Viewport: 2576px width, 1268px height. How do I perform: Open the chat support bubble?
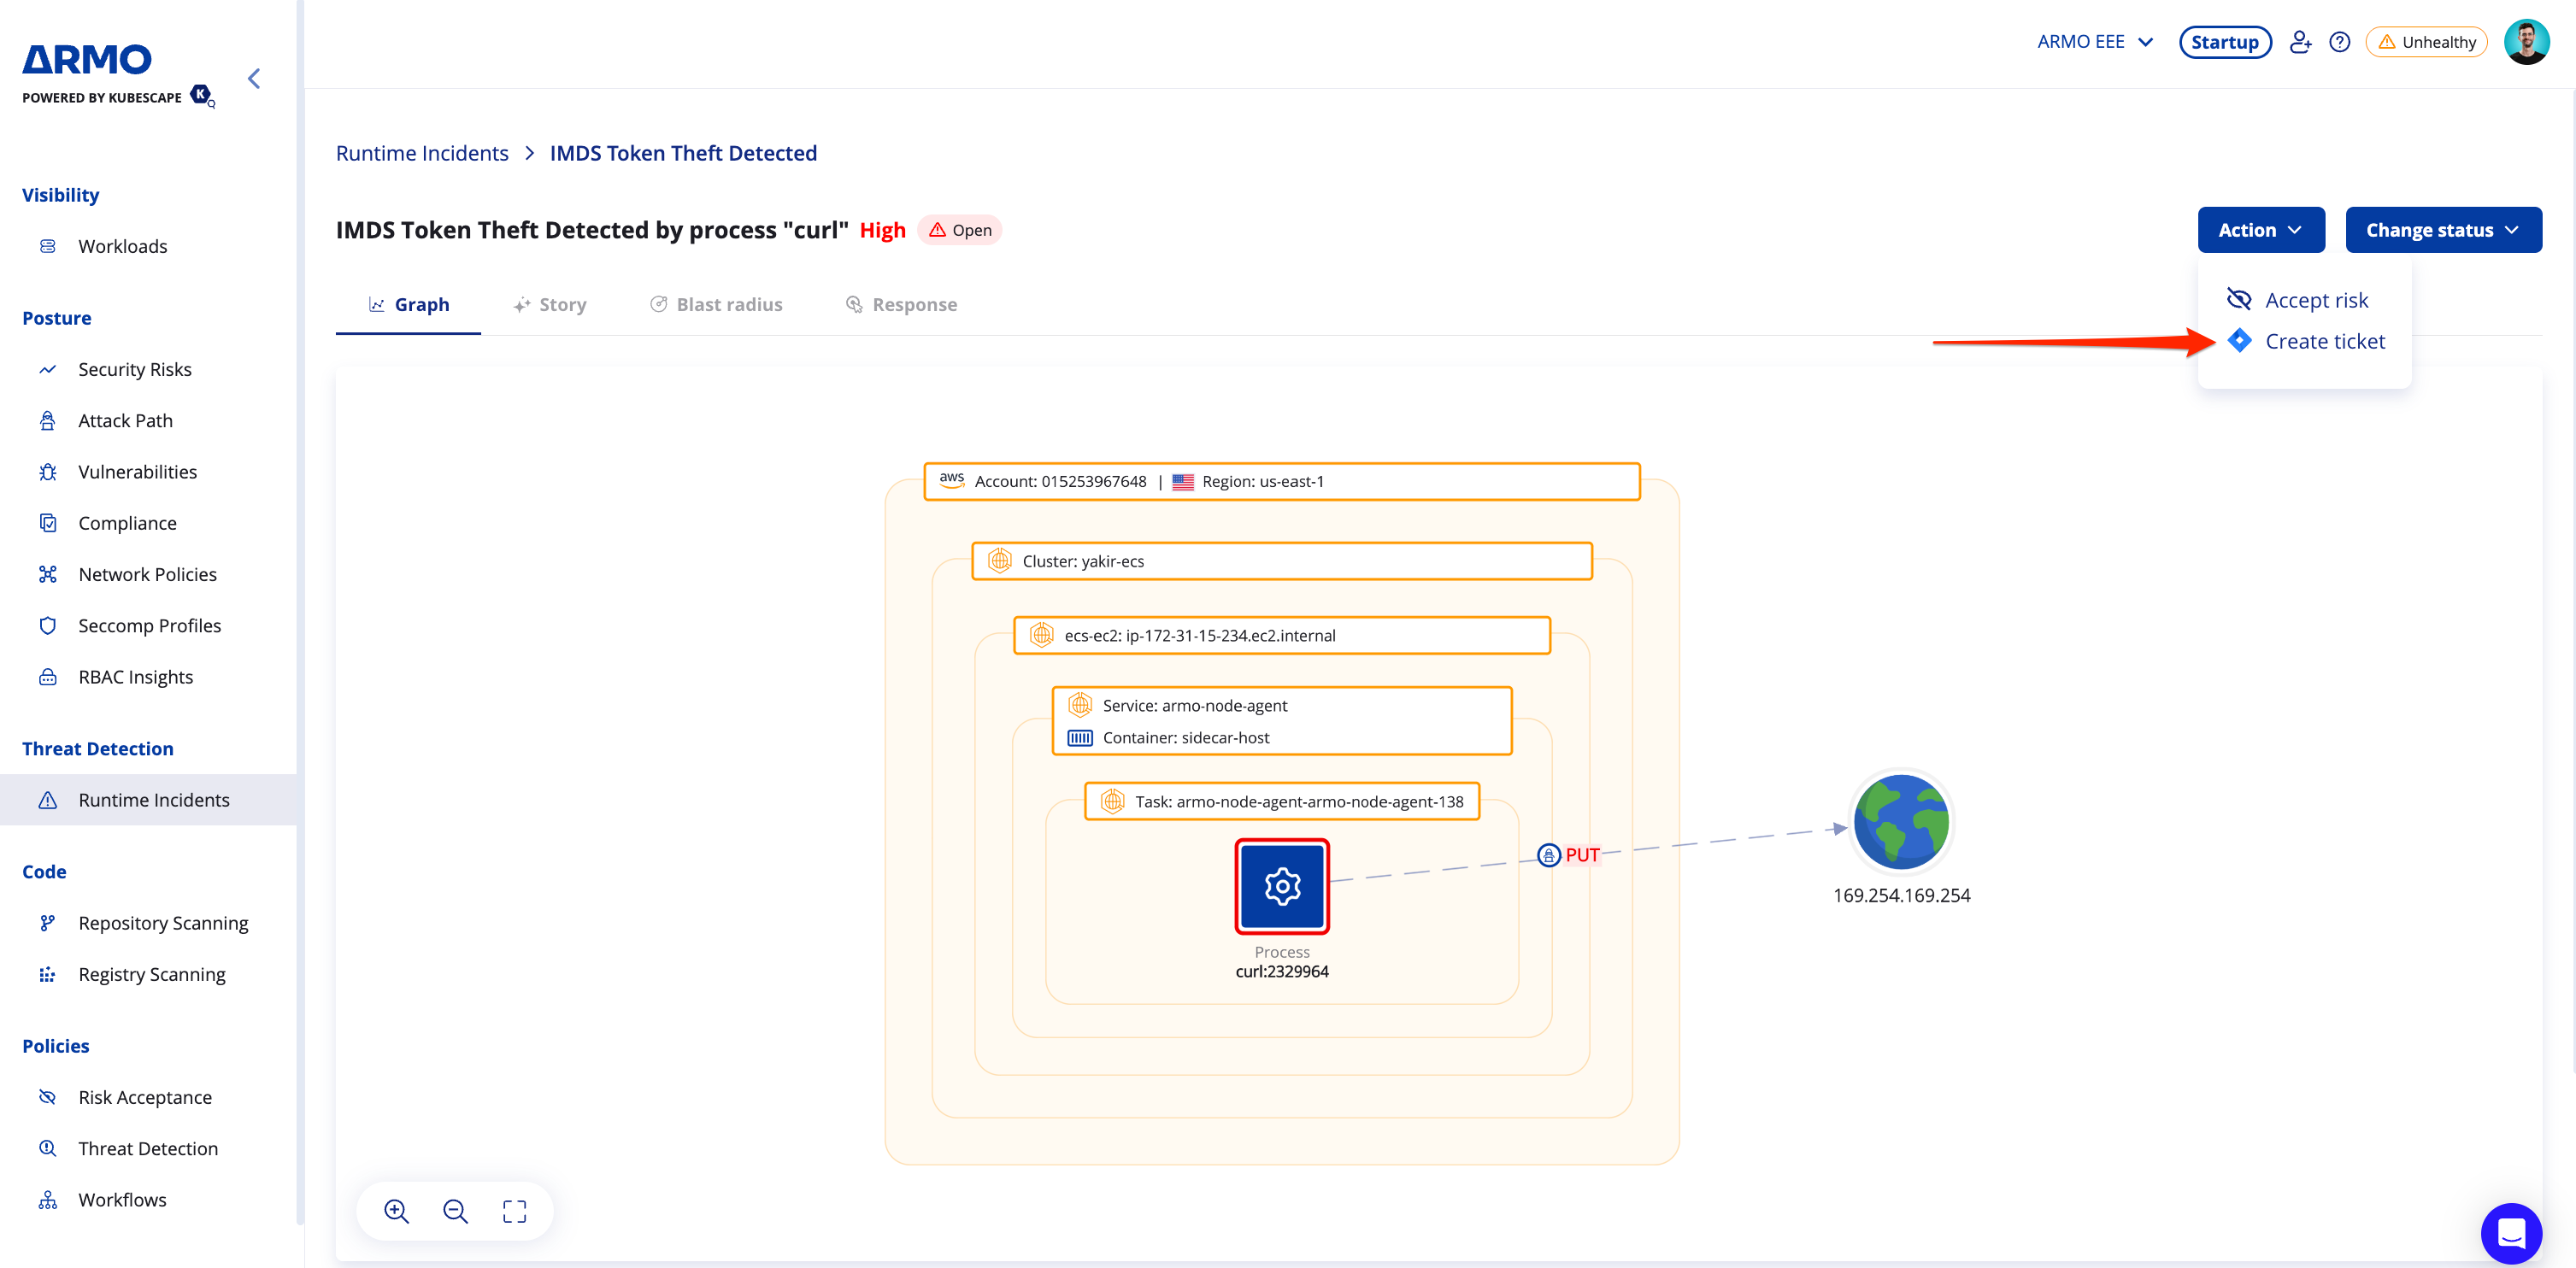pyautogui.click(x=2510, y=1233)
